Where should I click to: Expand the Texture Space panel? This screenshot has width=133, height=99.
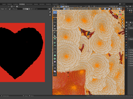[131, 59]
